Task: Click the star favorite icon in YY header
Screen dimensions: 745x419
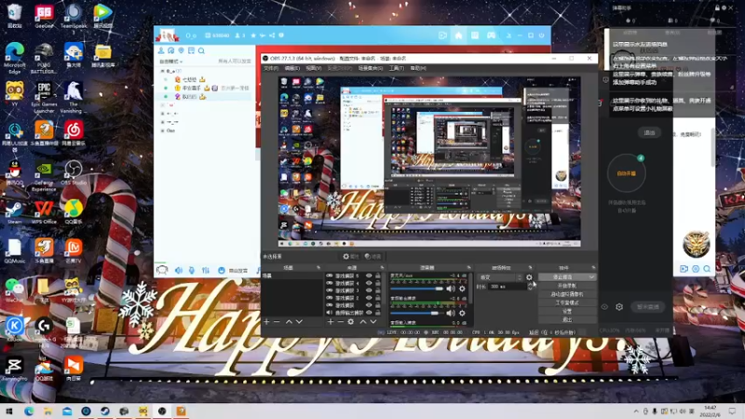Action: (253, 35)
